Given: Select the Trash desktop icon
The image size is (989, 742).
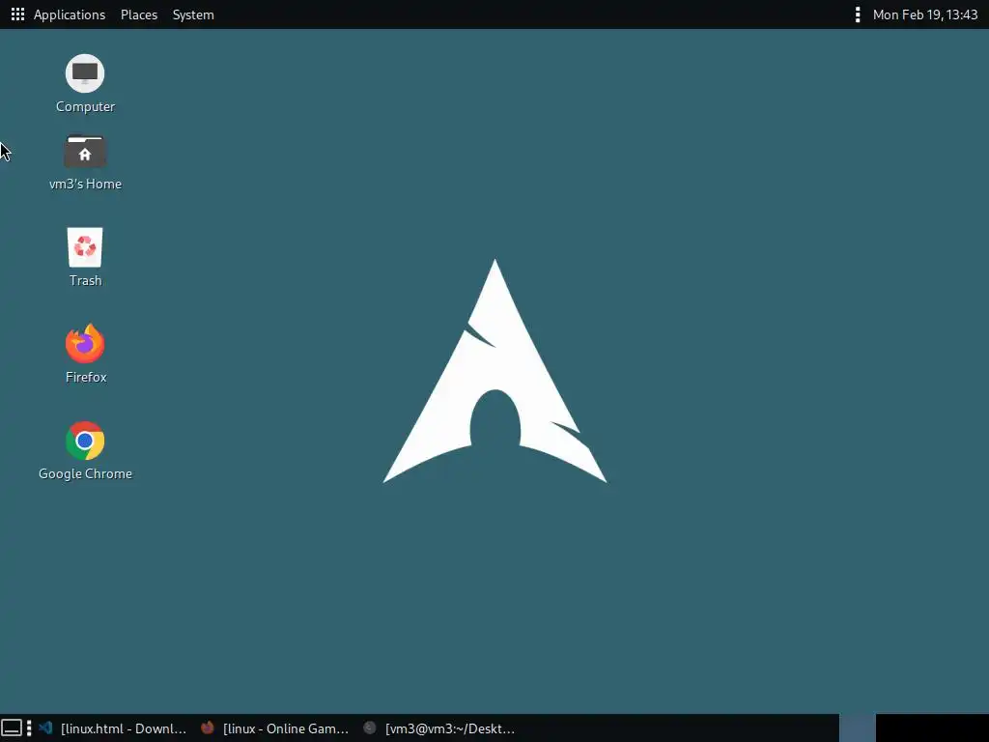Looking at the screenshot, I should tap(85, 247).
